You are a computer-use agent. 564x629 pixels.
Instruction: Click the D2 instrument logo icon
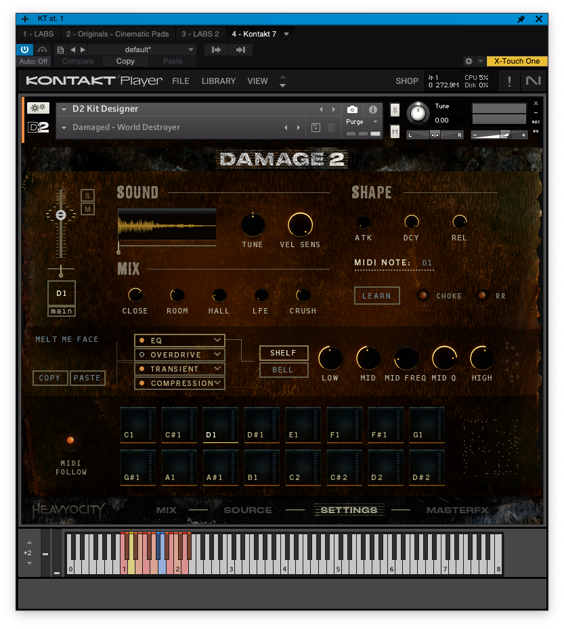(38, 127)
